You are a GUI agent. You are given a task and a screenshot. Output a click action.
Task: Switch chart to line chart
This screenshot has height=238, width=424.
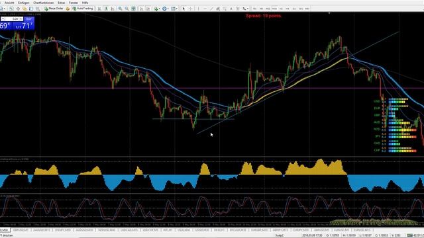tap(113, 9)
